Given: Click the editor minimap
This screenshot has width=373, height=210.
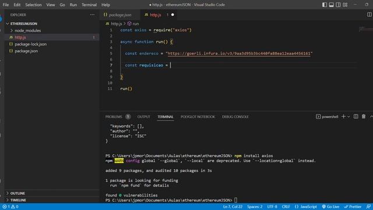Looking at the screenshot, I should (365, 29).
